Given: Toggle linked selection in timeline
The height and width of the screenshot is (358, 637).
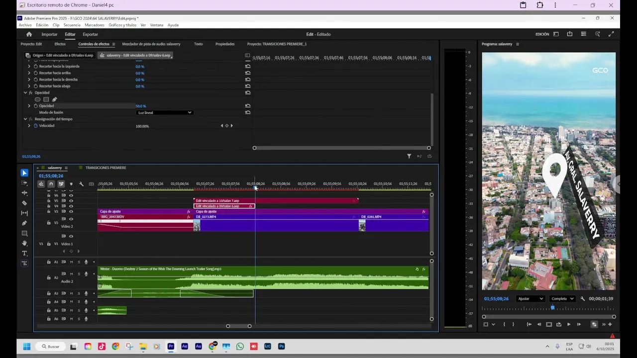Looking at the screenshot, I should tap(61, 184).
